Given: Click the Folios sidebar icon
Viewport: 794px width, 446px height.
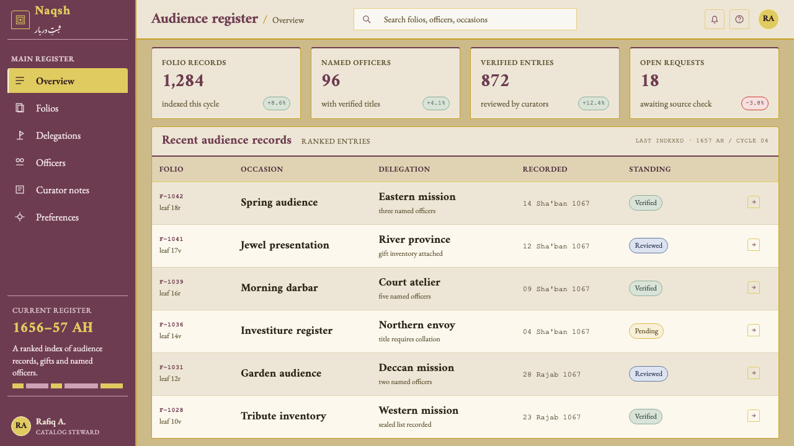Looking at the screenshot, I should tap(20, 108).
